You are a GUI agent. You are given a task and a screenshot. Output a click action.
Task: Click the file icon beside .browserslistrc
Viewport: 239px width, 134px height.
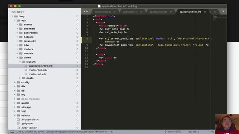(x=18, y=119)
